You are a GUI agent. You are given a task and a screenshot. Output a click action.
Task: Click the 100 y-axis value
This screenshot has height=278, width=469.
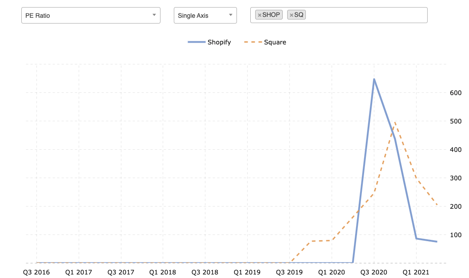pyautogui.click(x=456, y=234)
